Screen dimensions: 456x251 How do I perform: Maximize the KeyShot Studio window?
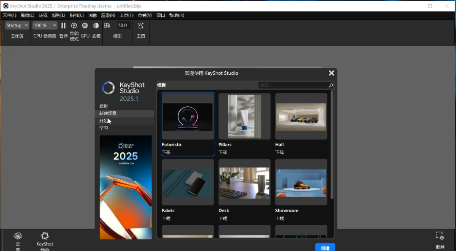coord(430,6)
